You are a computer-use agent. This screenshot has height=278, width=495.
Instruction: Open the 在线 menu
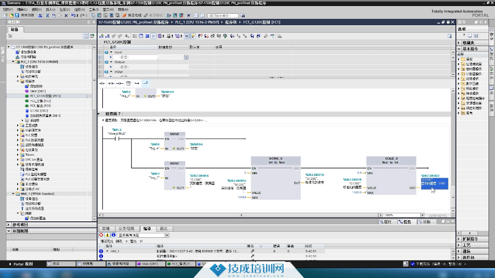pos(65,9)
